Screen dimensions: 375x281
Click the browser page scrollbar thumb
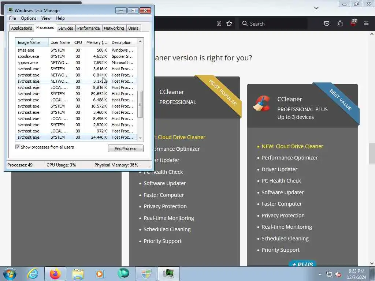(372, 153)
